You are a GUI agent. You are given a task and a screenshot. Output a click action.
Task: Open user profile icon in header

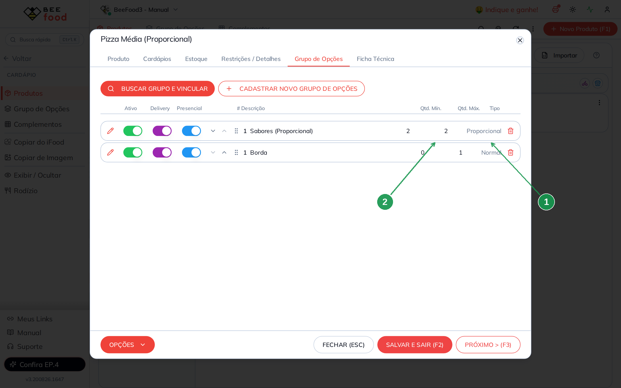607,9
